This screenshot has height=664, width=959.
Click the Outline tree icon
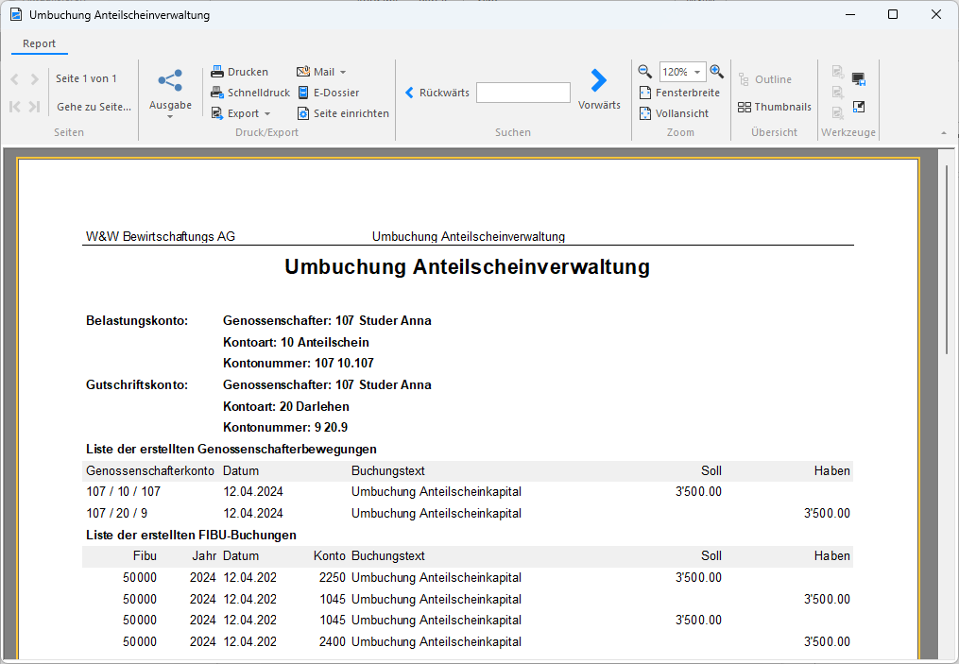click(x=744, y=79)
